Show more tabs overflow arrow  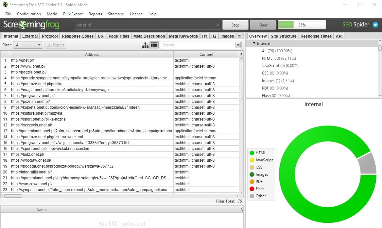(239, 36)
